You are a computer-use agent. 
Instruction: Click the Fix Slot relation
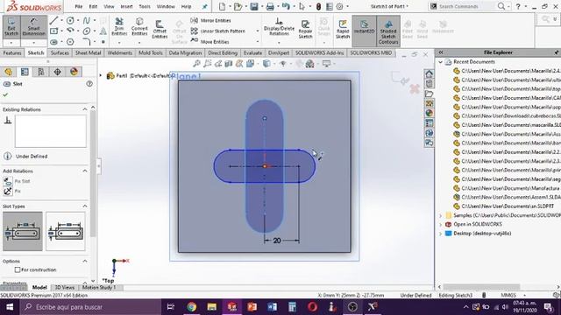tap(18, 181)
